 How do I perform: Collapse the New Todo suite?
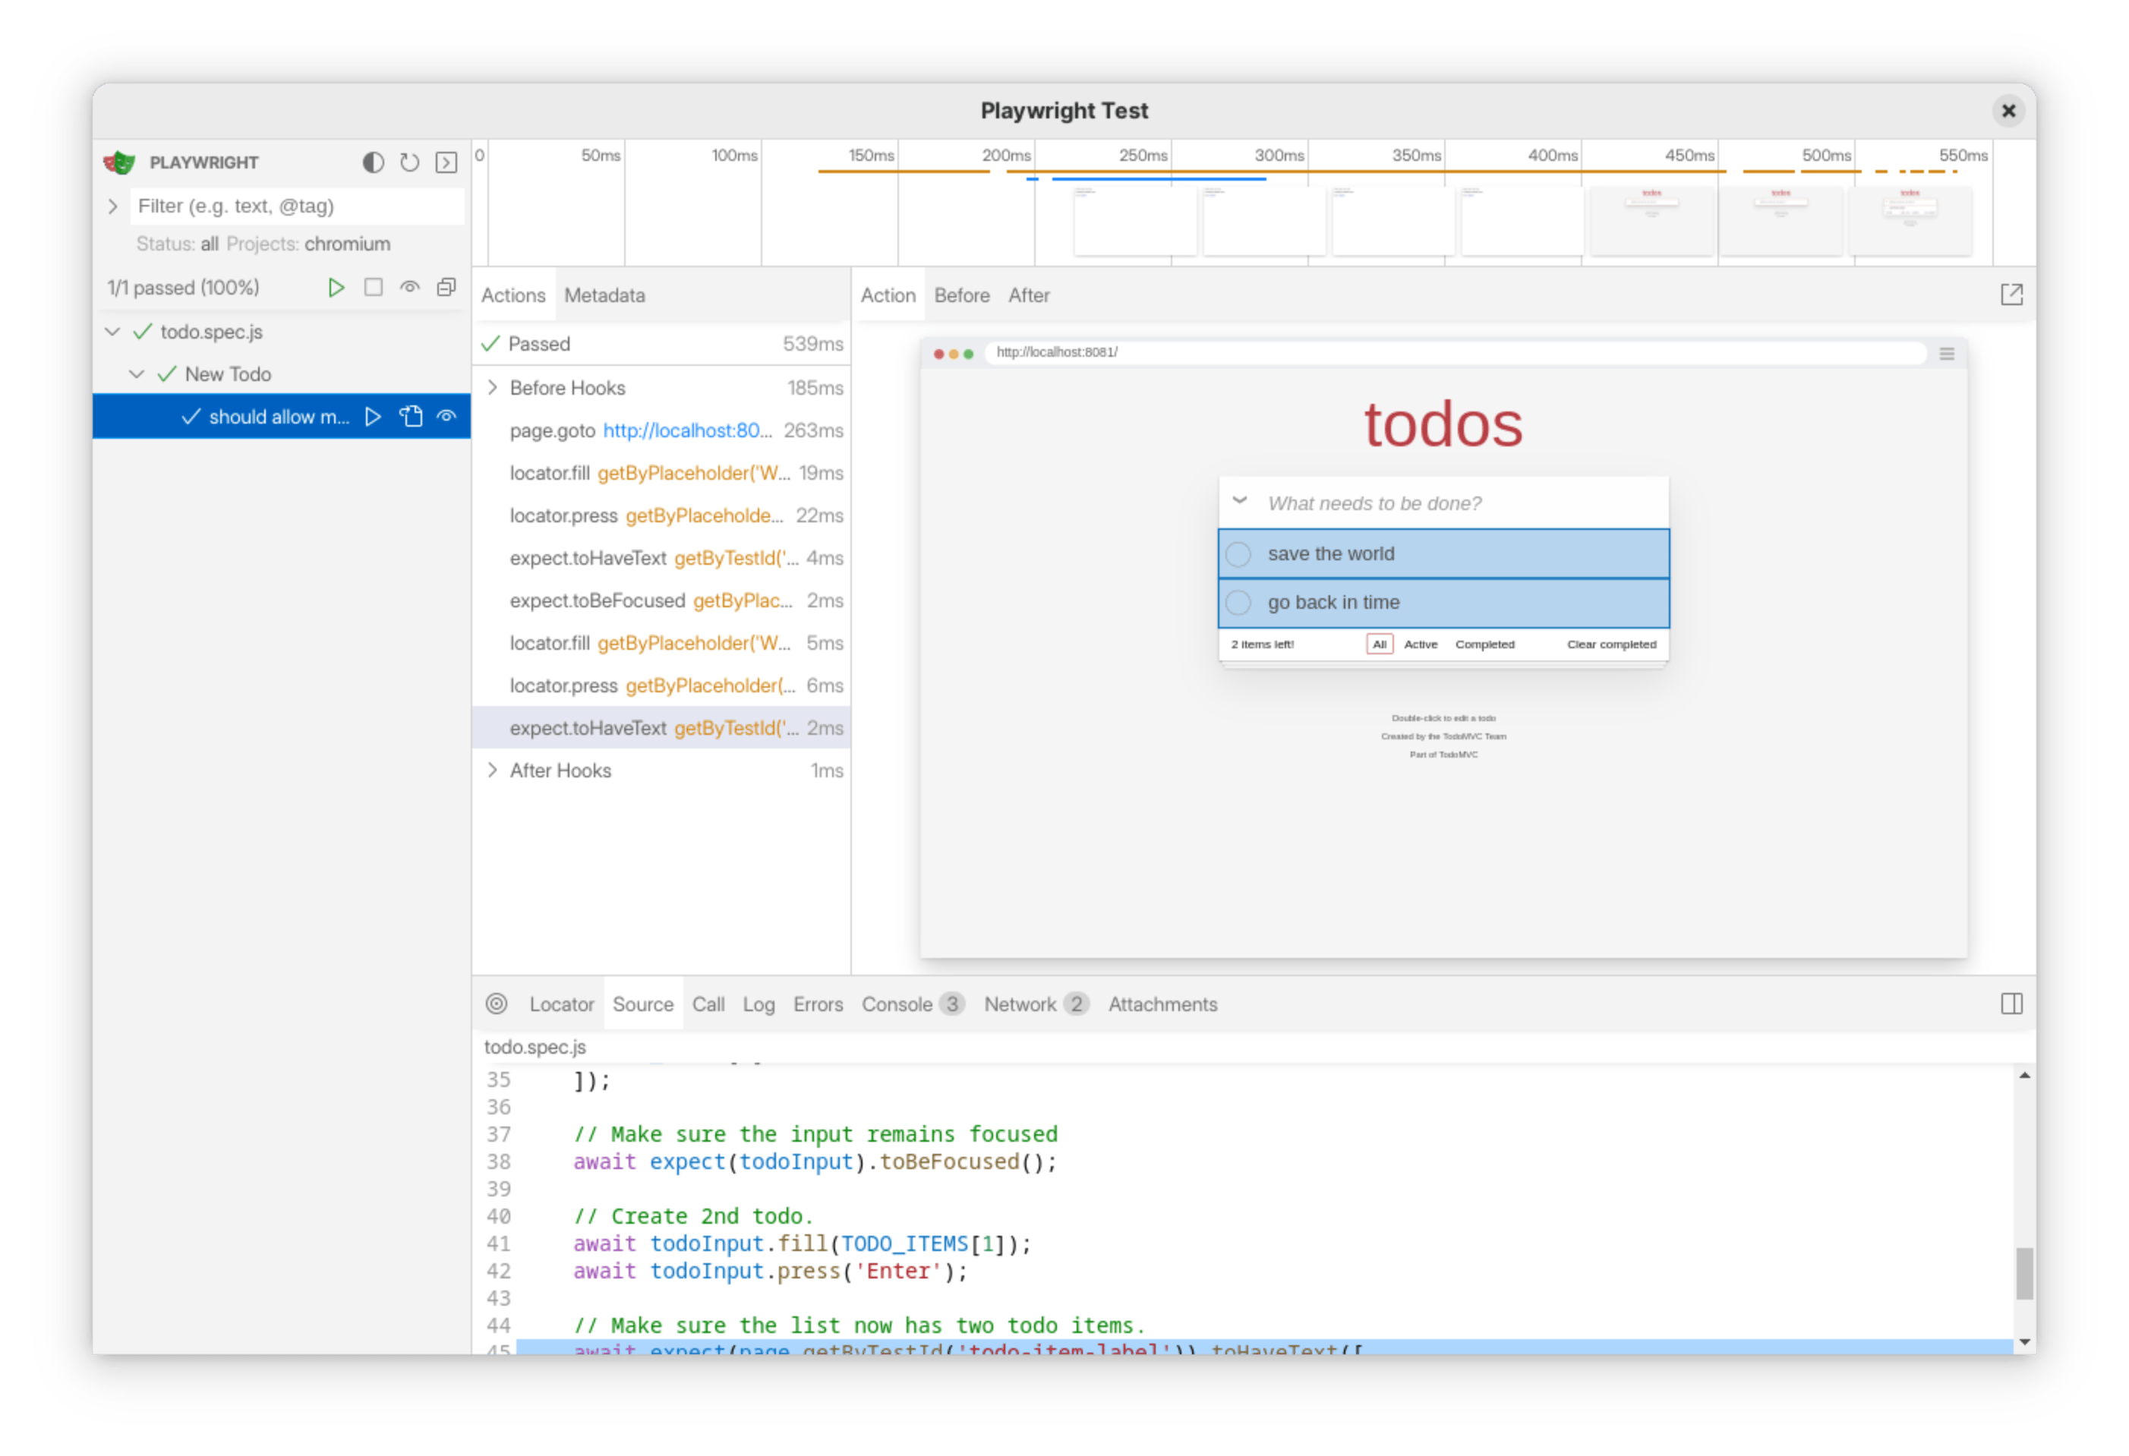click(137, 373)
